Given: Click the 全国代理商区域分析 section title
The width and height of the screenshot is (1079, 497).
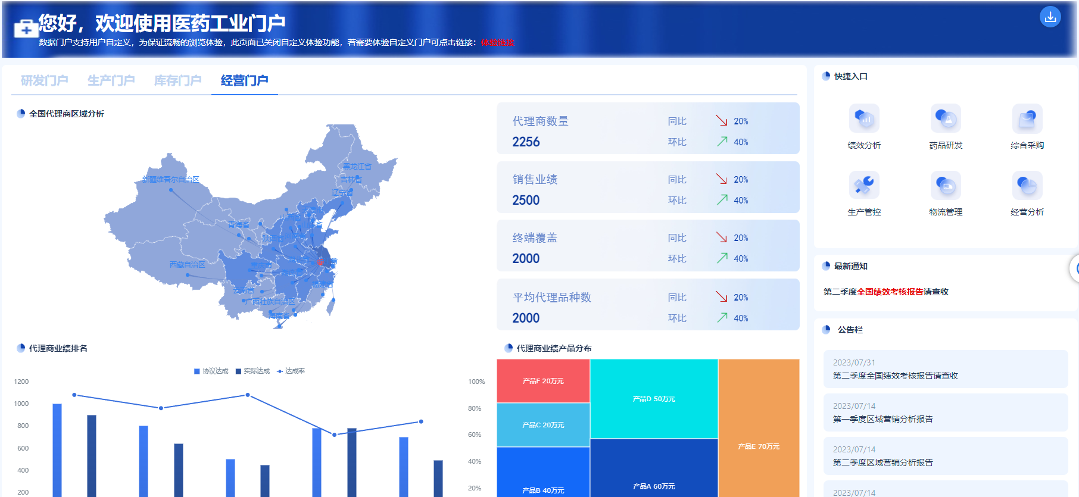Looking at the screenshot, I should pos(67,114).
